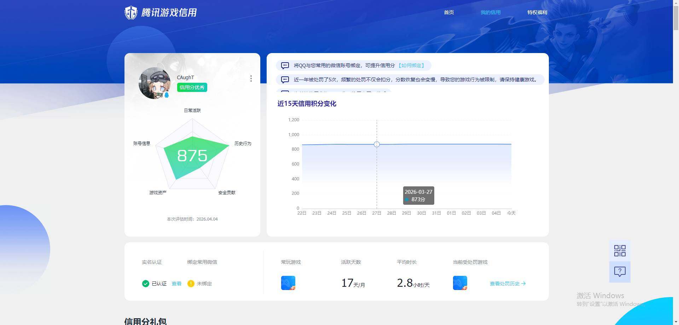This screenshot has width=679, height=325.
Task: Click the question mark feedback icon
Action: [619, 272]
